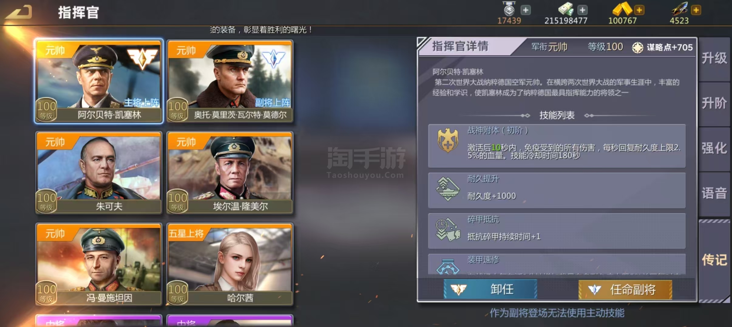Tap the back arrow beside 指挥官
The width and height of the screenshot is (732, 327).
19,12
